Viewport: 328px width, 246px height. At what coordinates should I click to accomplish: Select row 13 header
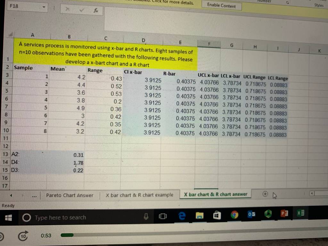coord(5,154)
